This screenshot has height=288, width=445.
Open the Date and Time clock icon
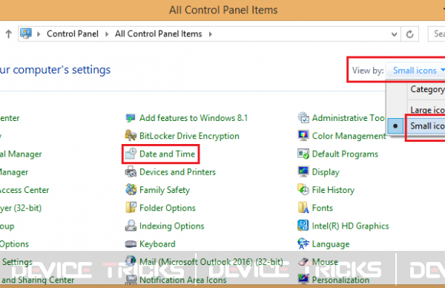click(131, 154)
